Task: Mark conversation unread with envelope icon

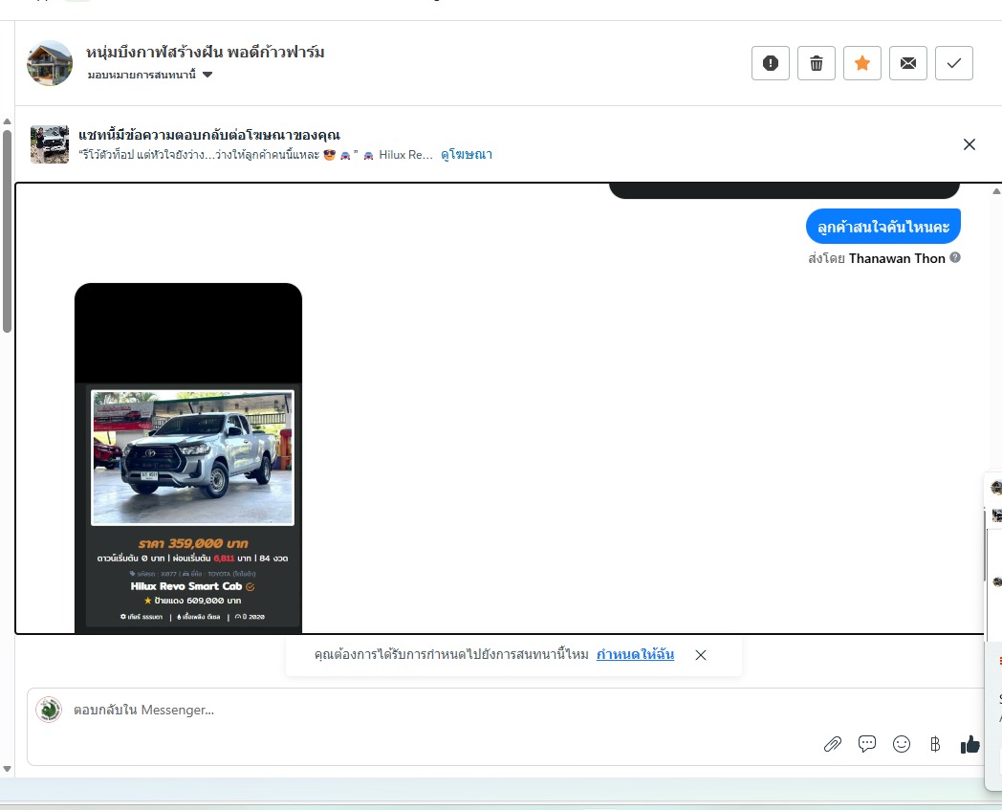Action: (x=908, y=63)
